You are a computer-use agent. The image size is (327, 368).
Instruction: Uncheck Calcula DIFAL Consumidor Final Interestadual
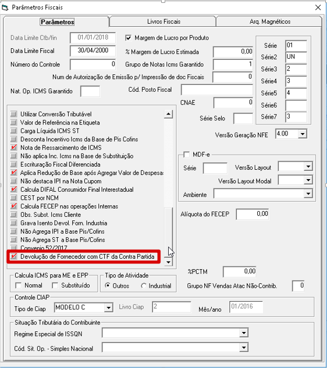coord(13,190)
